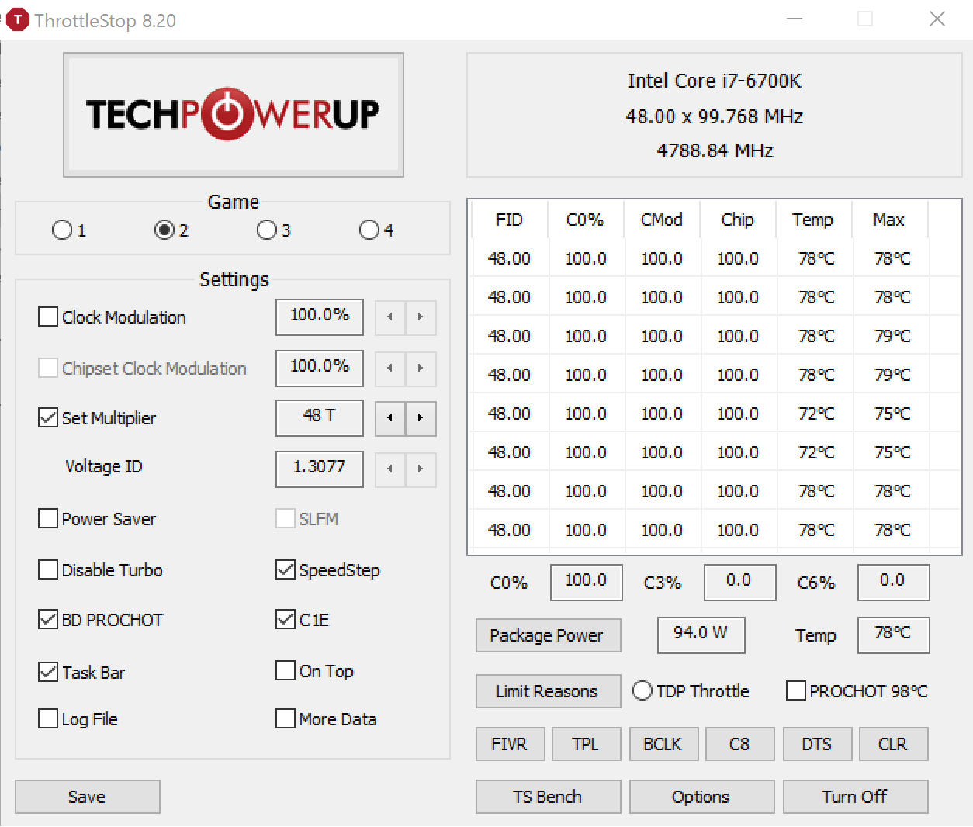
Task: Decrease Clock Modulation with left arrow
Action: (390, 317)
